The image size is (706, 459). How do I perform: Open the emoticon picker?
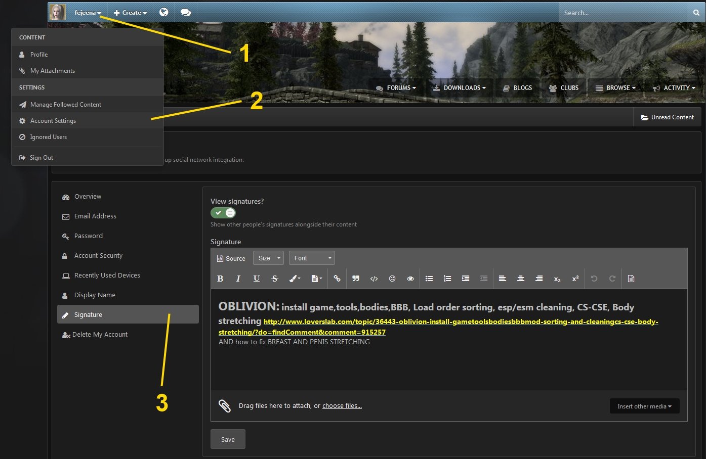392,279
